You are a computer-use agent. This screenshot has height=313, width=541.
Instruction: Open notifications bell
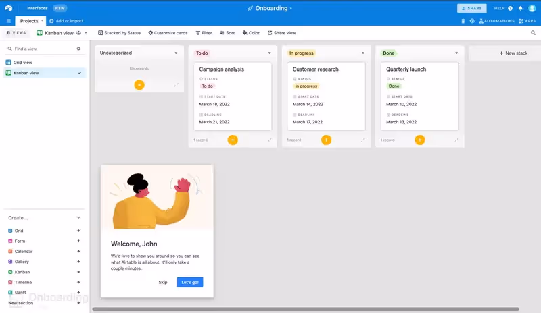tap(520, 8)
